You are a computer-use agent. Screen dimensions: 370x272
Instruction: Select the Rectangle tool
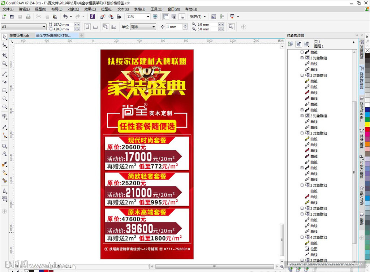(x=4, y=90)
